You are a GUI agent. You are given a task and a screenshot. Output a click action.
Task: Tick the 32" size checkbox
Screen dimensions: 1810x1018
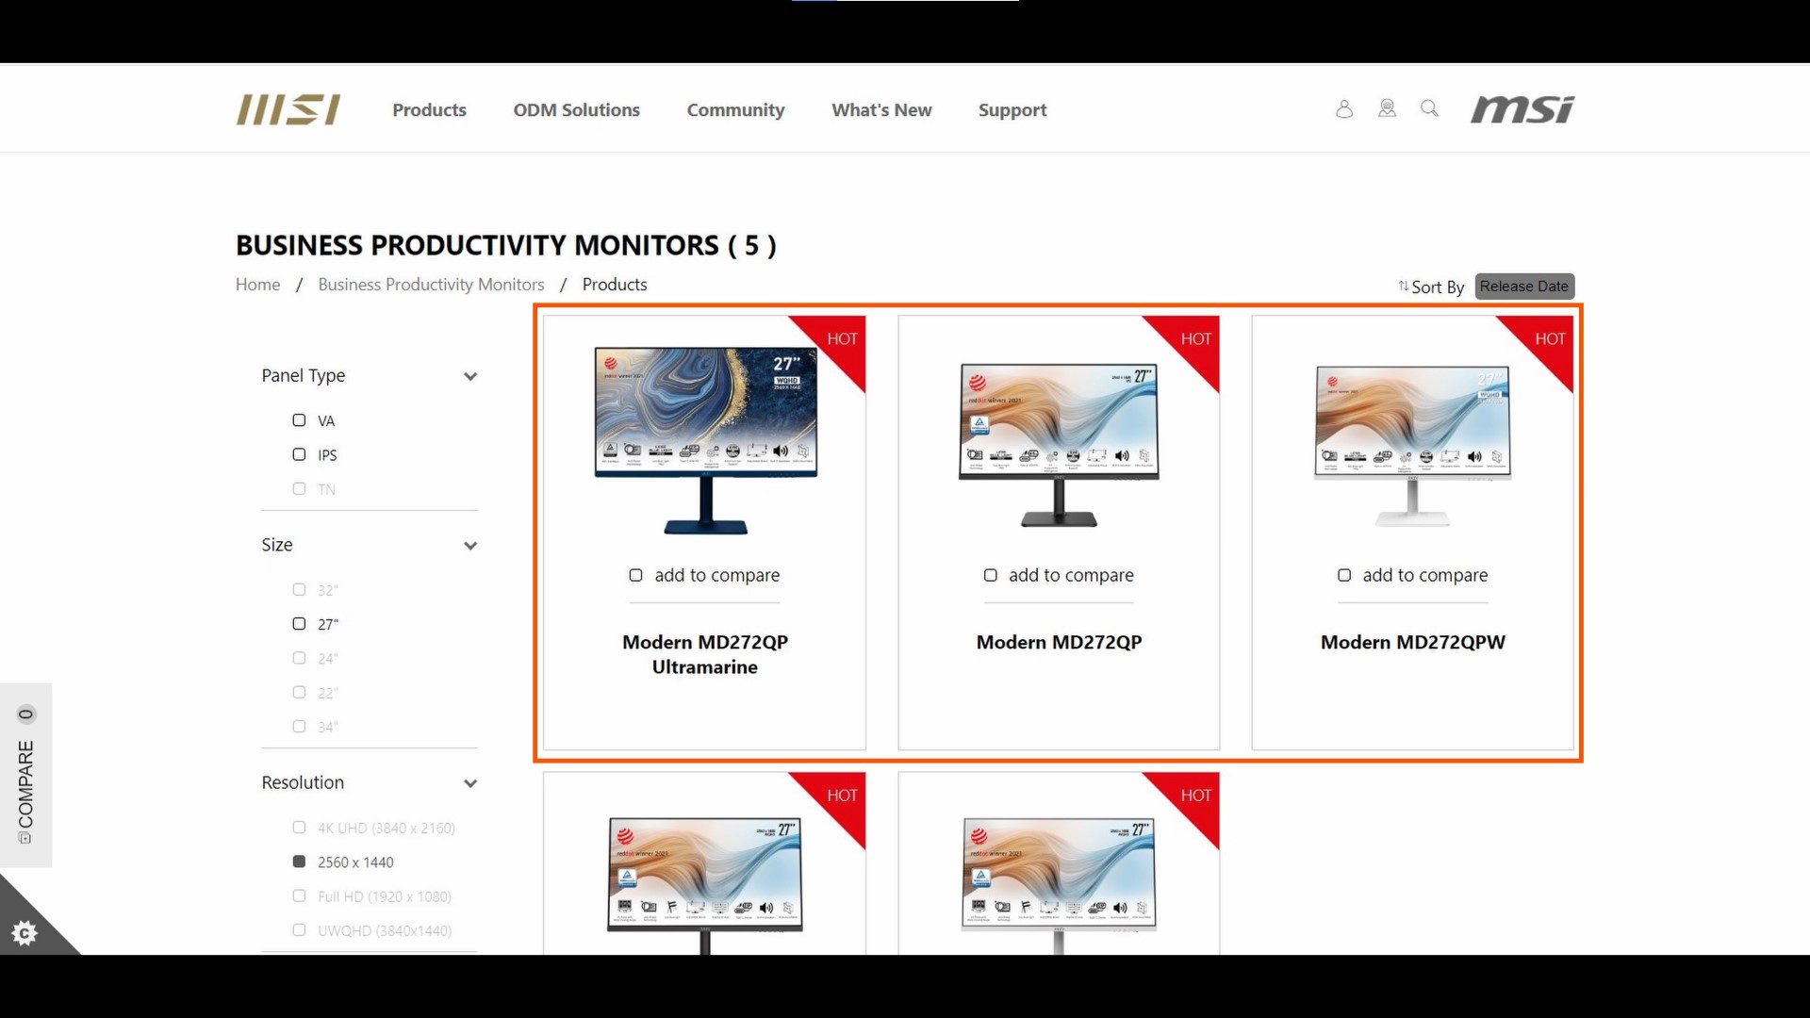coord(299,589)
